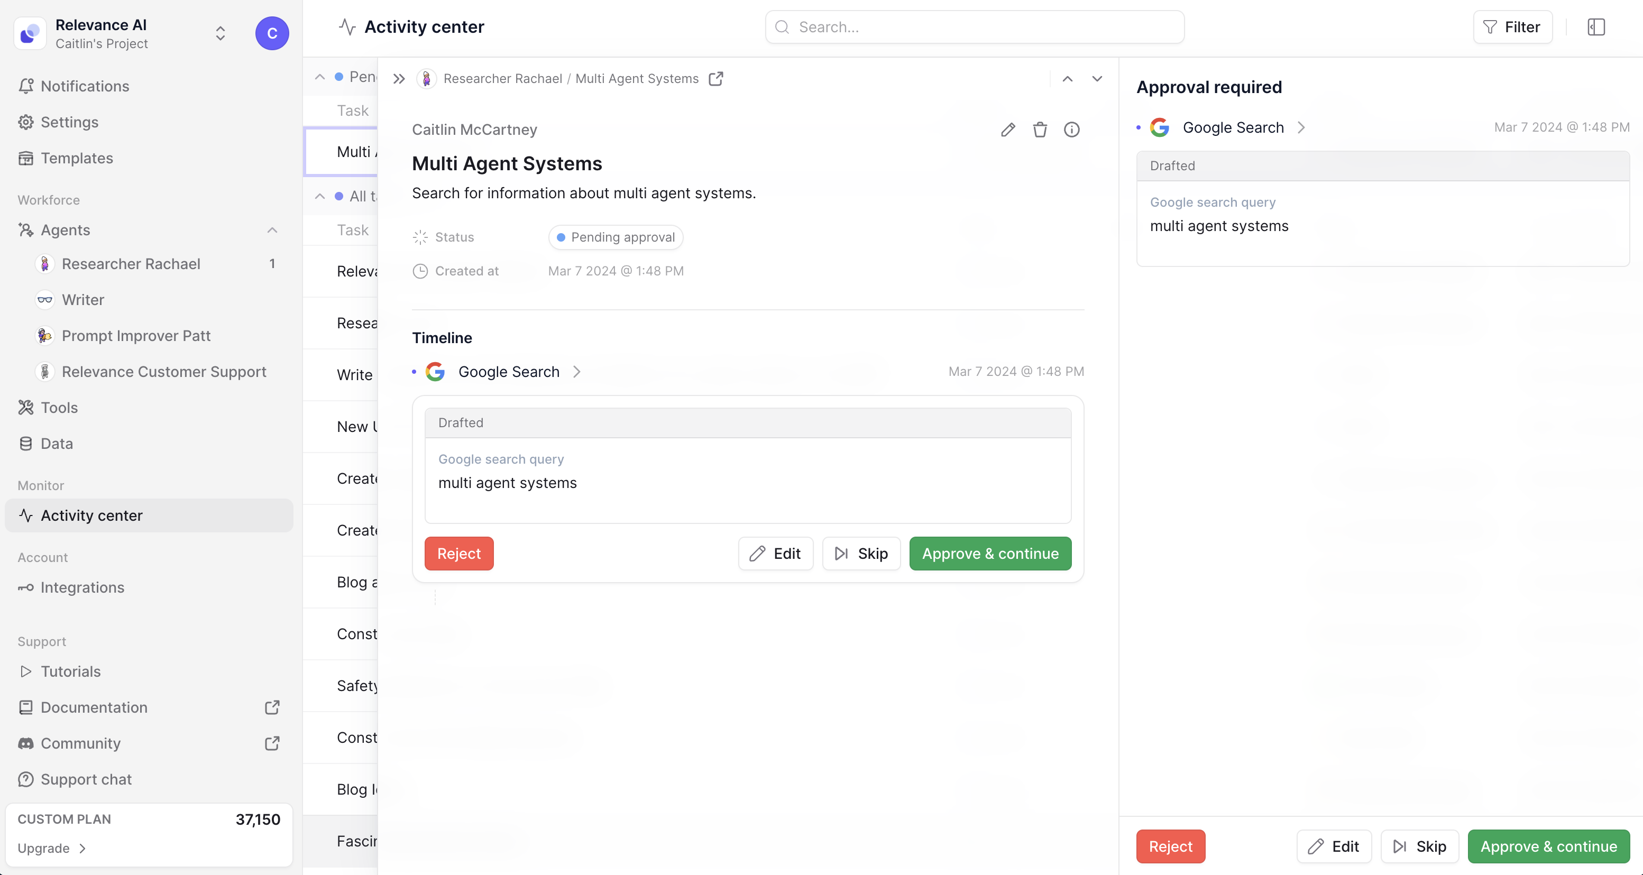Image resolution: width=1643 pixels, height=875 pixels.
Task: Navigate to Activity center in sidebar
Action: coord(91,514)
